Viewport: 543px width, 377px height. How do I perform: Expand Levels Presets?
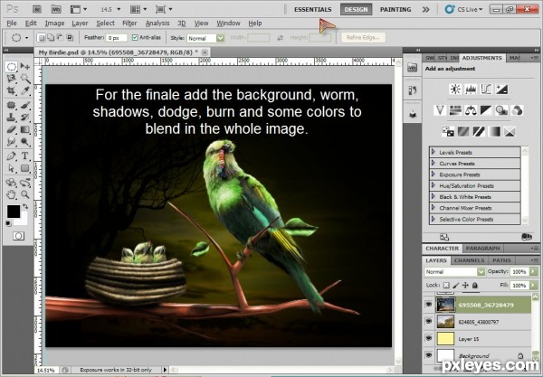point(433,152)
